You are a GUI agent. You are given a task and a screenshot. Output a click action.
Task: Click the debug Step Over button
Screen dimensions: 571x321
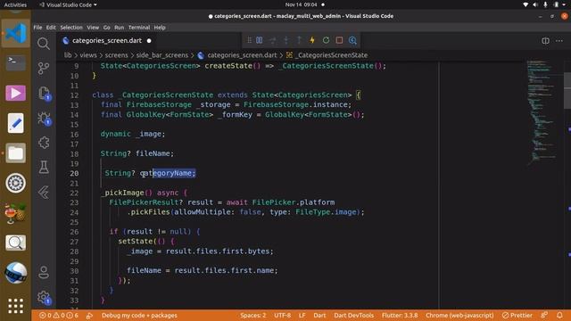pyautogui.click(x=272, y=40)
